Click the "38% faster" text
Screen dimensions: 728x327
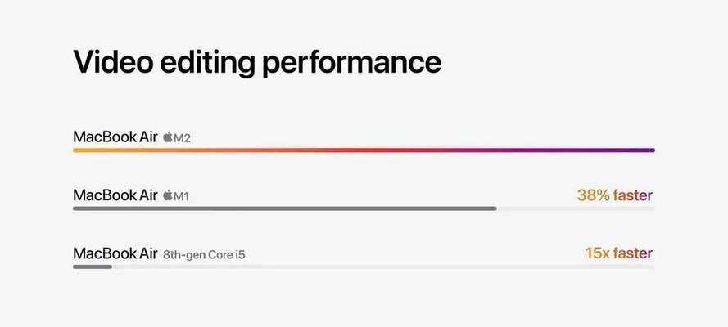(615, 195)
